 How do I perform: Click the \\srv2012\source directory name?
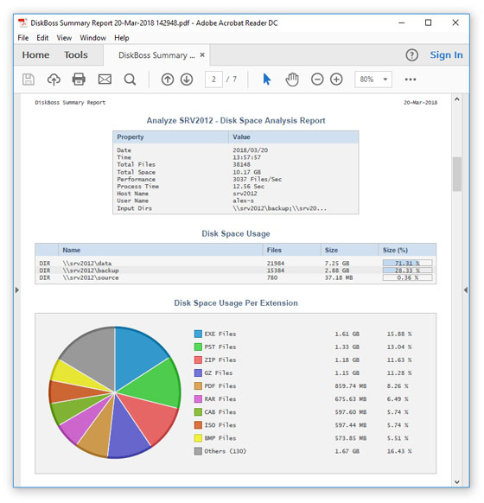(x=91, y=277)
